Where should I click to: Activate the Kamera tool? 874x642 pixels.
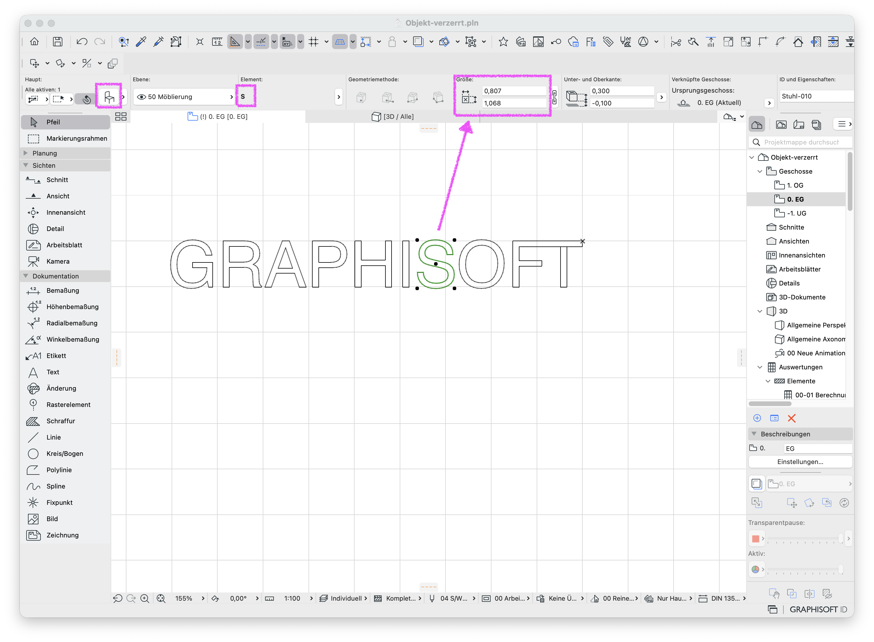click(x=65, y=262)
